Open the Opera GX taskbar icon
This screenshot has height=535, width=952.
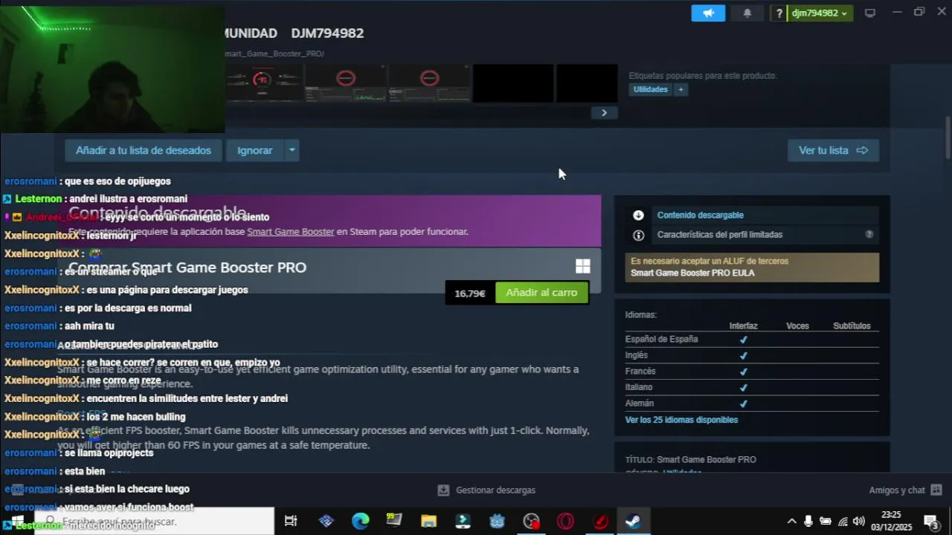(x=565, y=522)
